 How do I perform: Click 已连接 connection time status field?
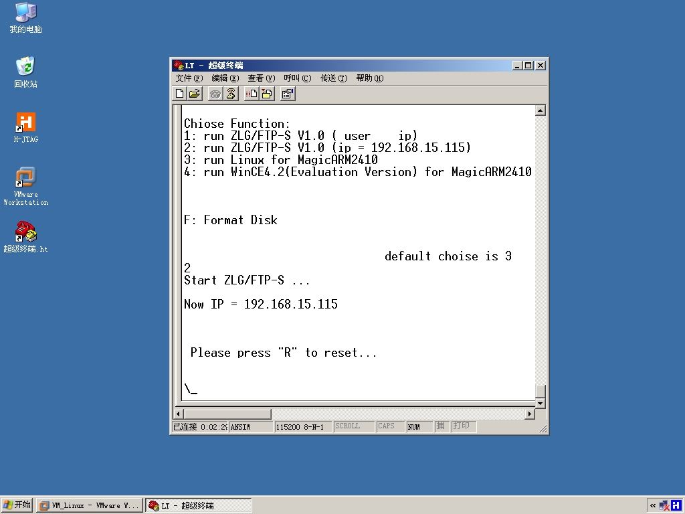(x=200, y=427)
